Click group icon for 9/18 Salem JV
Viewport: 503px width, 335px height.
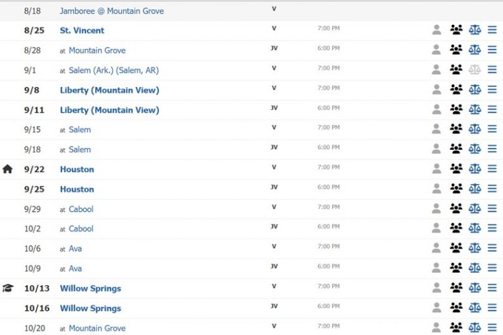point(456,149)
